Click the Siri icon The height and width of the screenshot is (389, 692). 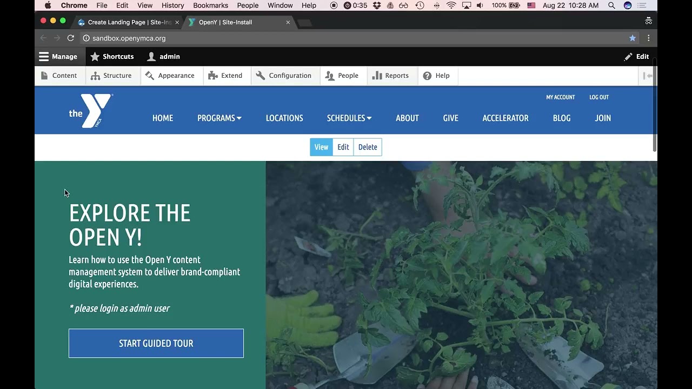coord(628,5)
